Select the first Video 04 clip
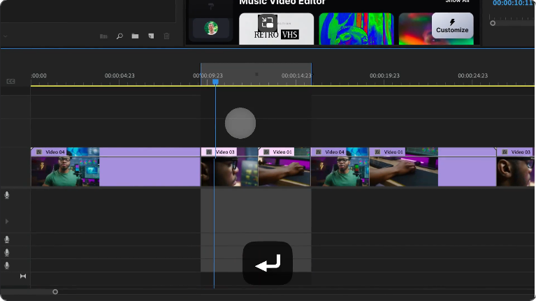 coord(64,168)
